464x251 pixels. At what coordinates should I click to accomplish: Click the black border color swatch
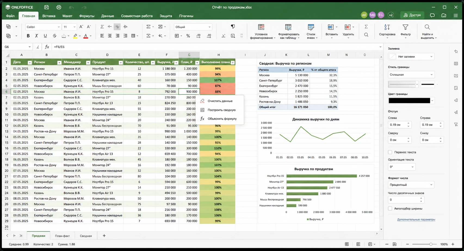409,101
